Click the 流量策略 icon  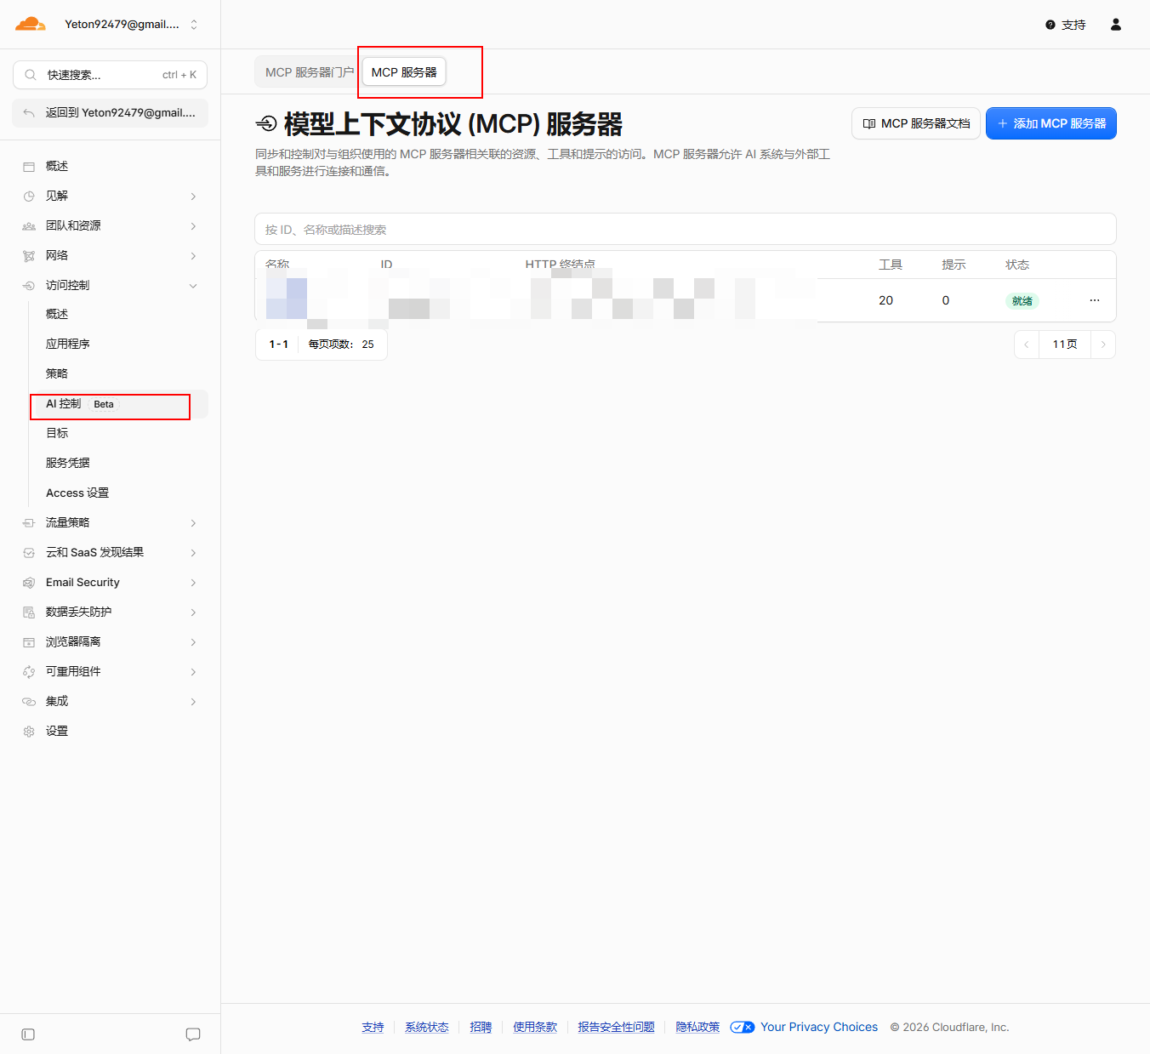point(29,523)
